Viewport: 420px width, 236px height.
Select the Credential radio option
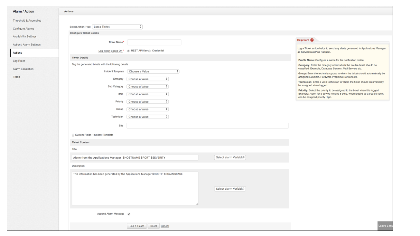(149, 51)
